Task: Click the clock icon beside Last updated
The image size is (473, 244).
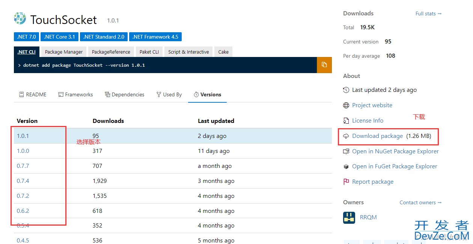Action: pyautogui.click(x=346, y=90)
